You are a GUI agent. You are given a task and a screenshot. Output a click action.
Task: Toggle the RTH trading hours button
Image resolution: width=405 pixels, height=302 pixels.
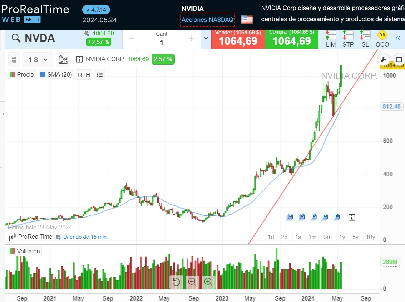tap(84, 75)
